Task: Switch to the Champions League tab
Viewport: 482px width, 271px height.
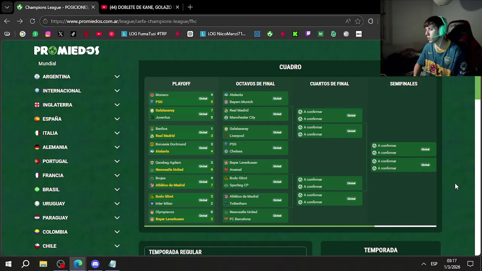Action: (x=56, y=7)
